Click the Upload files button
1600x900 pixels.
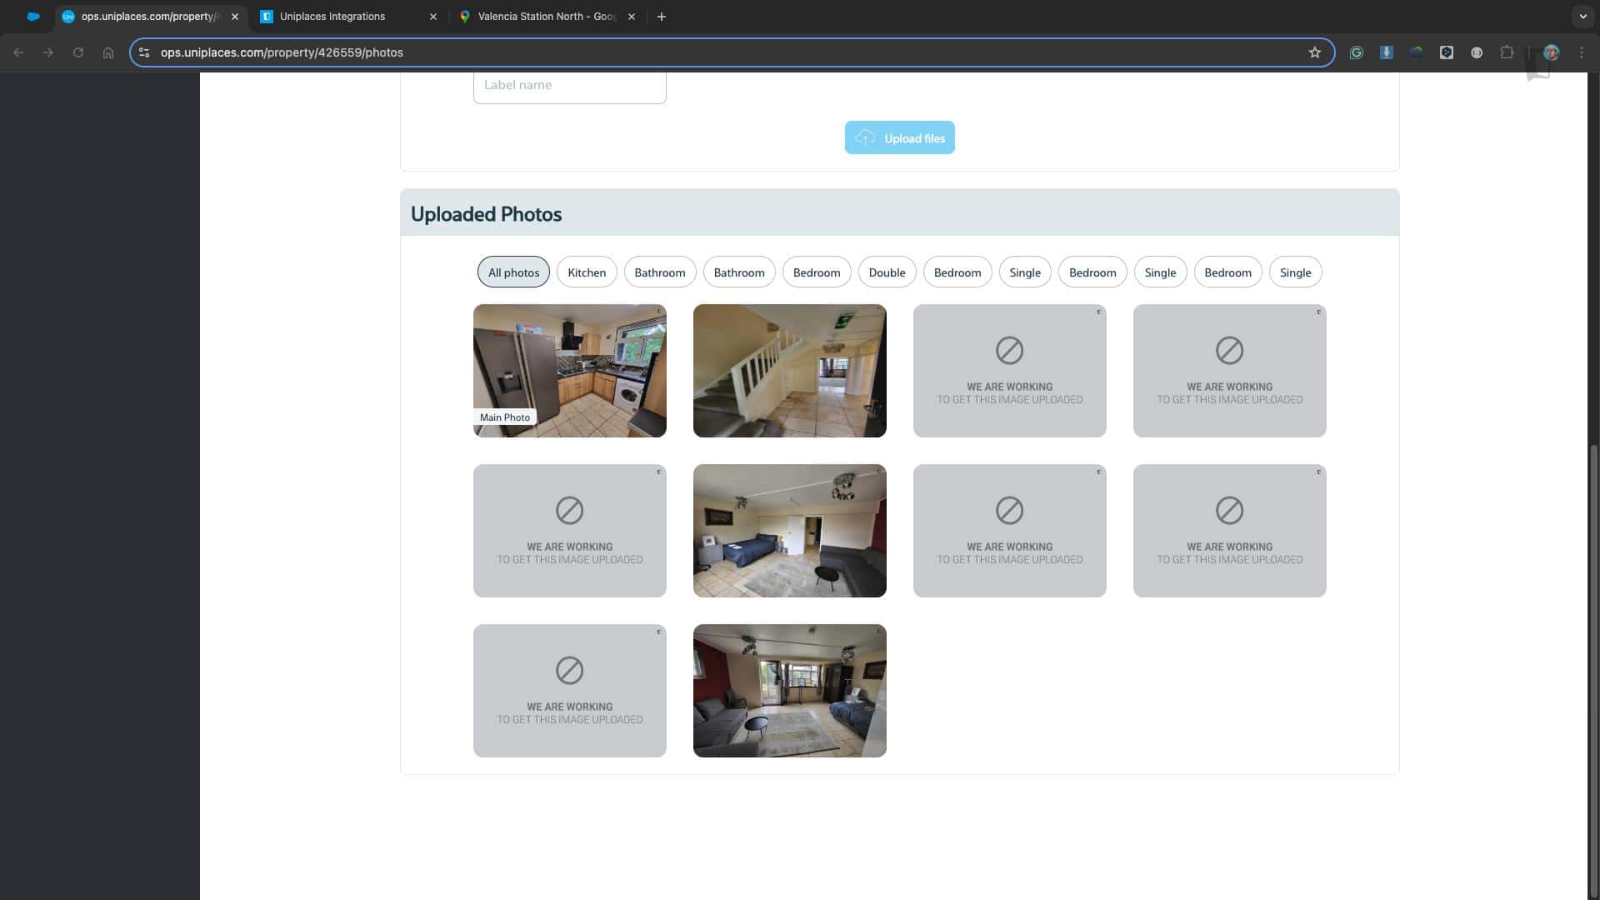pyautogui.click(x=900, y=137)
